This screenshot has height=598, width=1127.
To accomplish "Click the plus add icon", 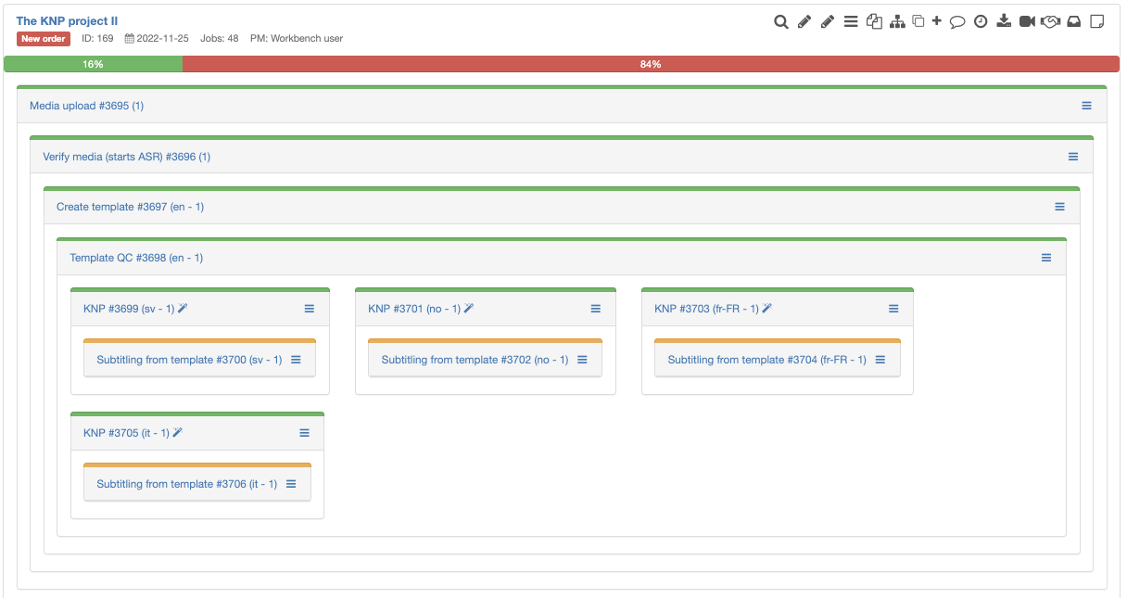I will 937,20.
